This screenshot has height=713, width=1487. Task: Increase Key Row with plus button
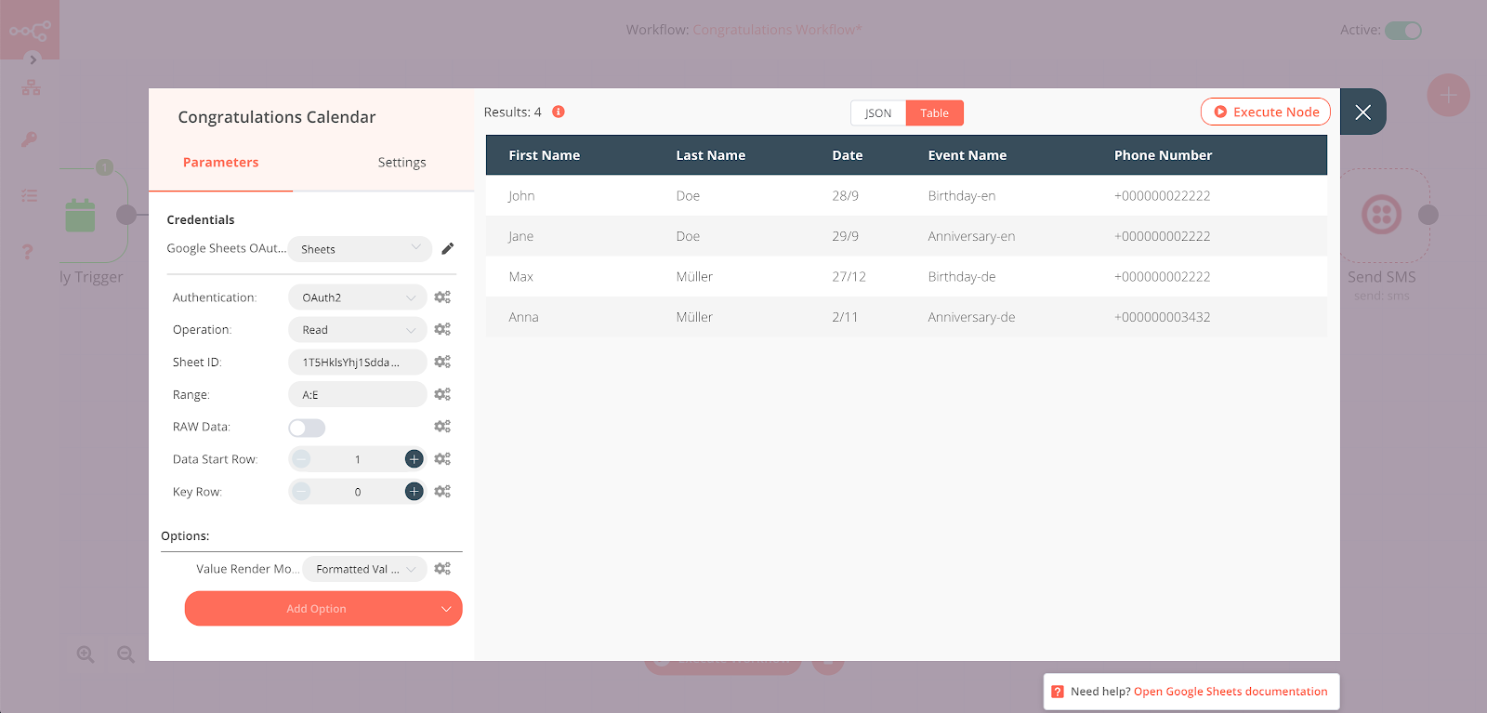[x=415, y=492]
